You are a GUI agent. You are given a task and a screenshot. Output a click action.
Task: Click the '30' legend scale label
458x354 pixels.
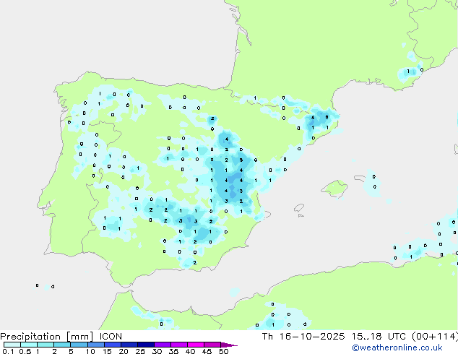pyautogui.click(x=157, y=351)
